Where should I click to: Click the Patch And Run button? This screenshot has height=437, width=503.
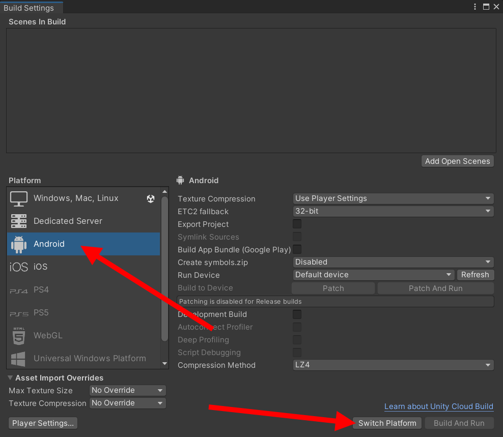coord(435,288)
